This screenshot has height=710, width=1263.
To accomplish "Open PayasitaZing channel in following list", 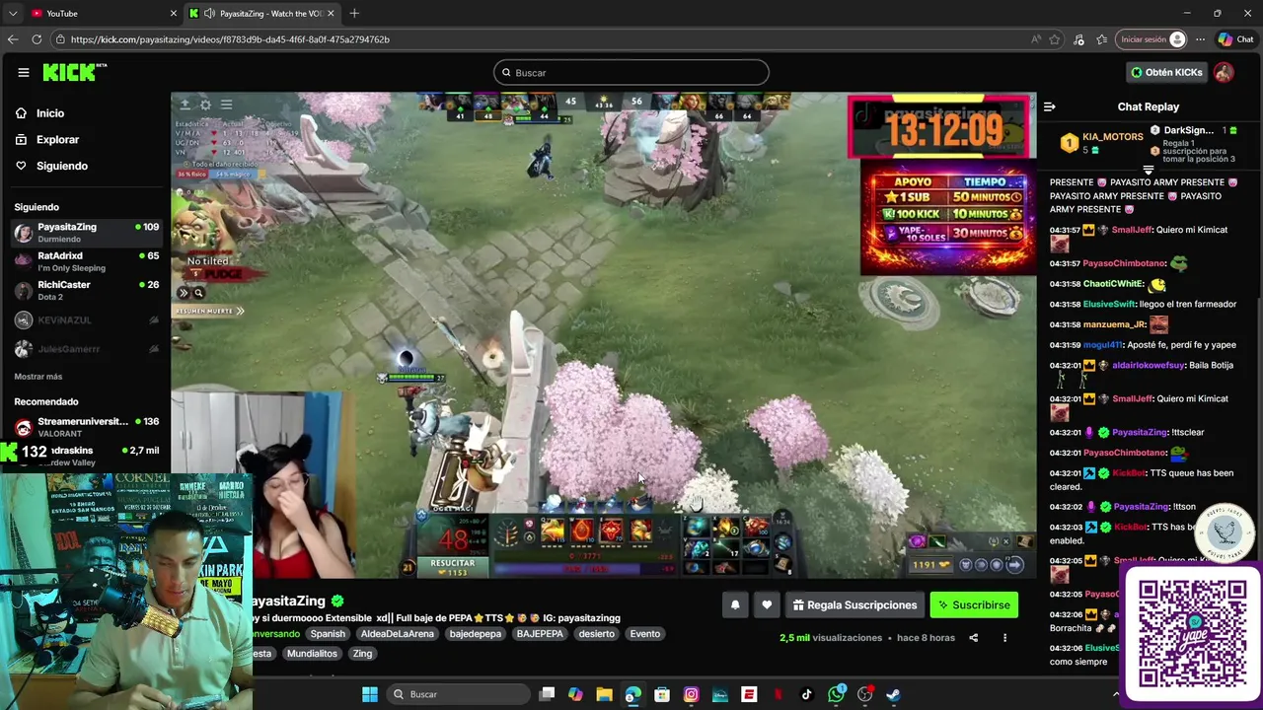I will coord(87,232).
